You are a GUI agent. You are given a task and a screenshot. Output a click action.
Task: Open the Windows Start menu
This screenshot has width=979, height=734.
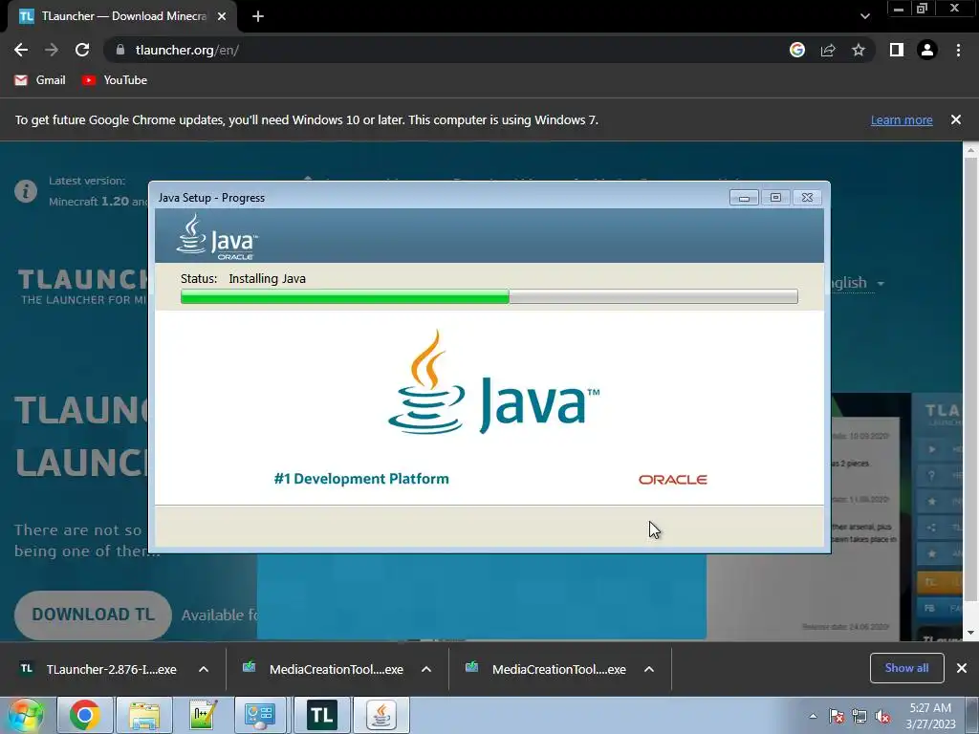click(25, 715)
